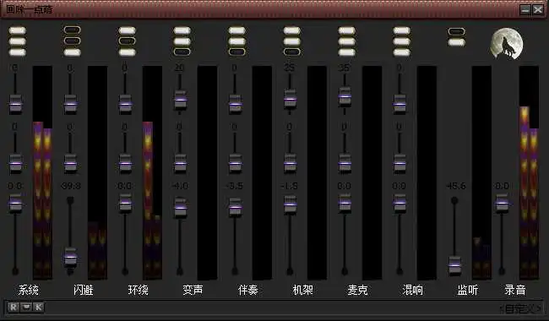Toggle the middle switch of the 变声 channel
The image size is (549, 321).
[182, 41]
